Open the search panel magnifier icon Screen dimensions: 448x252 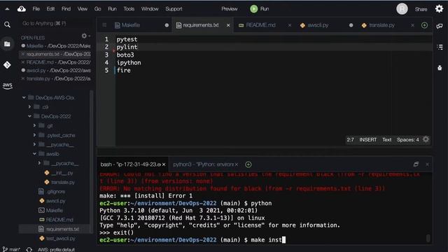(x=7, y=25)
